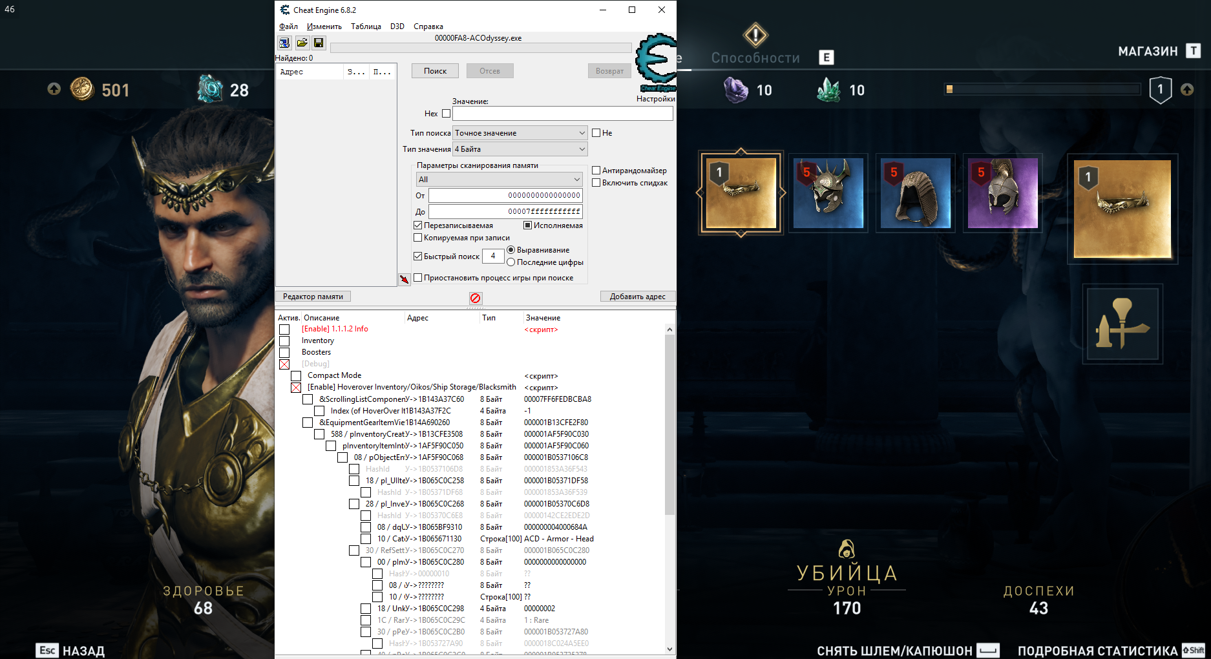Click the engraving tool icon in game
The height and width of the screenshot is (659, 1211).
(x=1123, y=324)
